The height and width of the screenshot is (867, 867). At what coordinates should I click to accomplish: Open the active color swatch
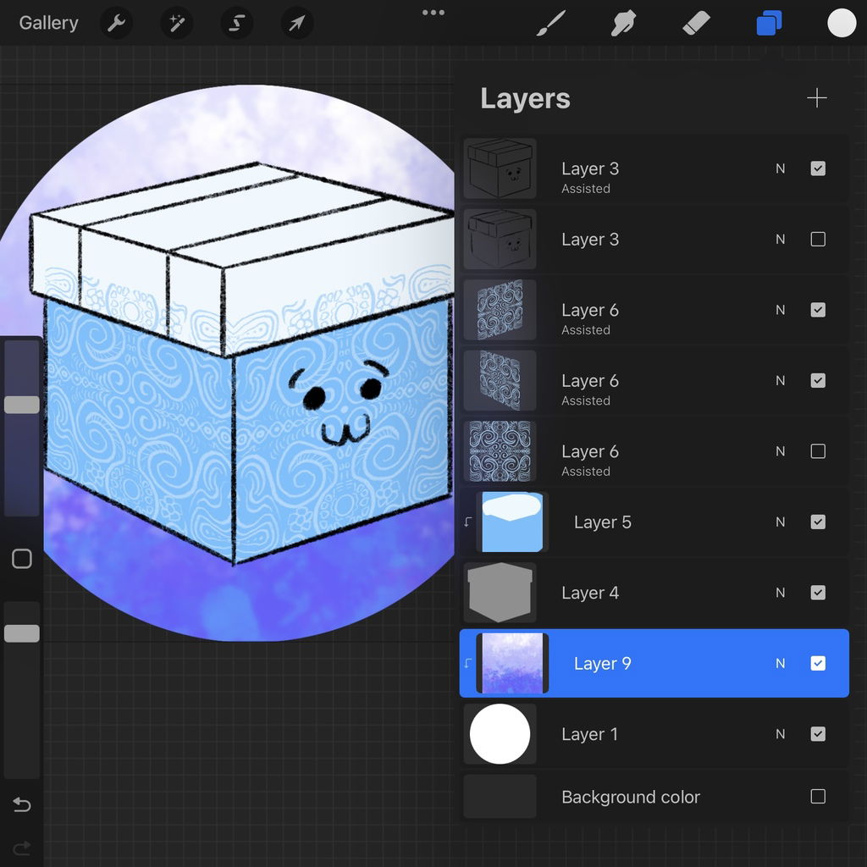tap(842, 24)
